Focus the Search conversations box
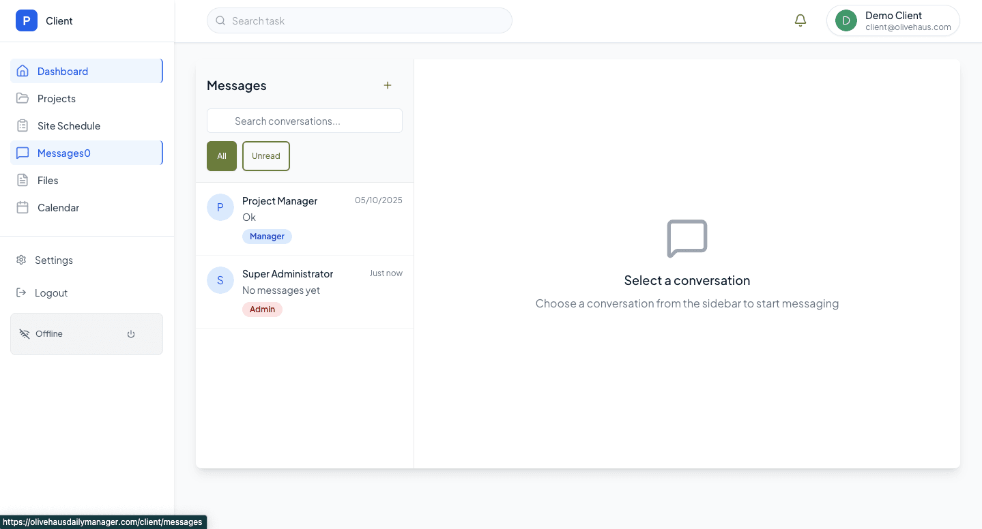The height and width of the screenshot is (529, 982). pyautogui.click(x=304, y=121)
